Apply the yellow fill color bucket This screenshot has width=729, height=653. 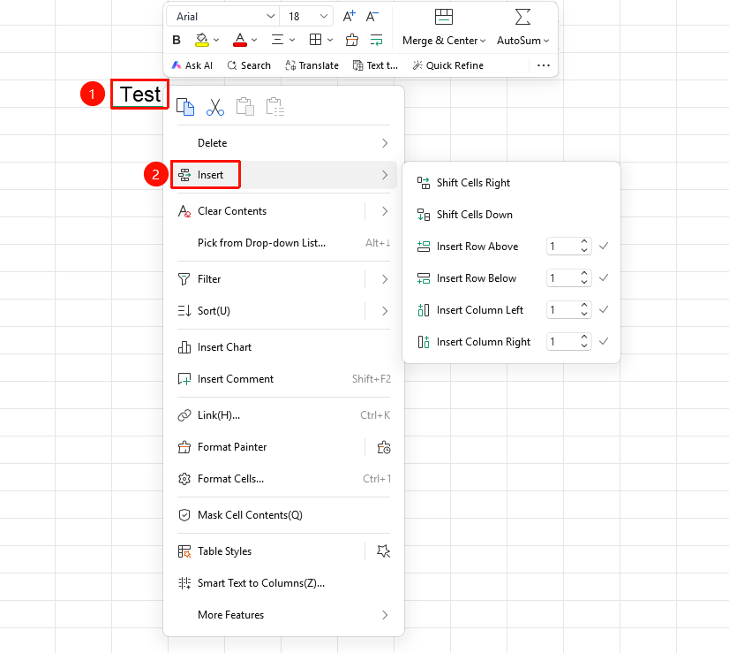pos(202,40)
